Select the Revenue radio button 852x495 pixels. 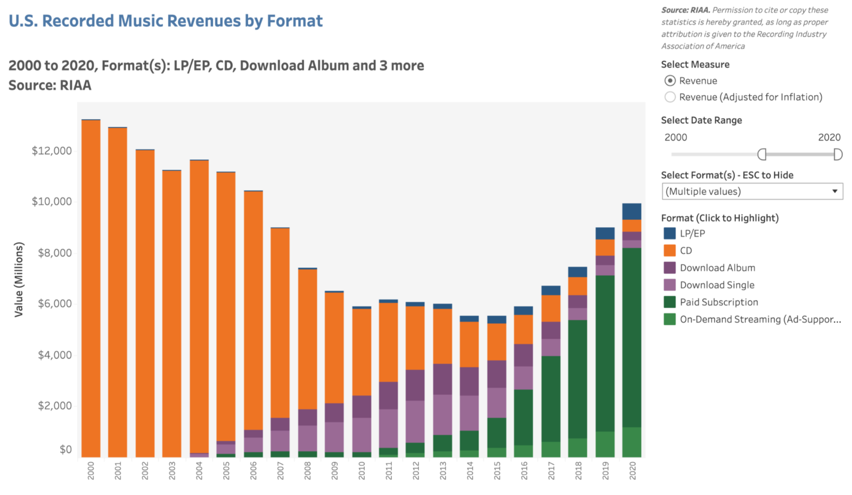coord(670,80)
